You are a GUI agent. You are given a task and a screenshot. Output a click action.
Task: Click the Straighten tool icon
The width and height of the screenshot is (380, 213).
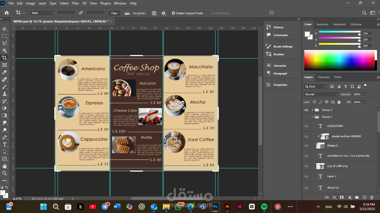[127, 13]
